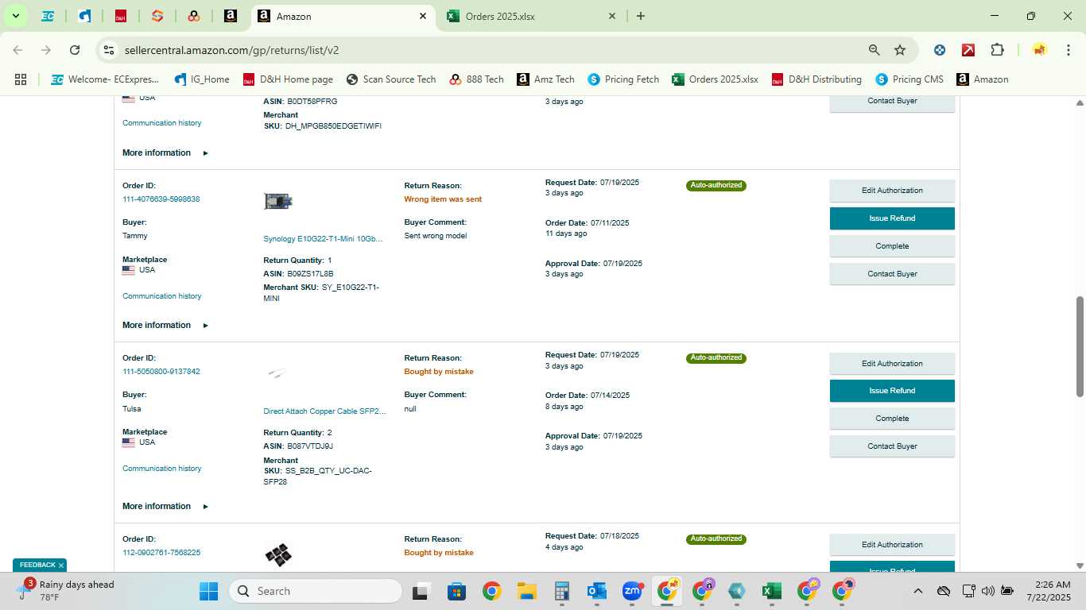View Communication history for Tulsa's order
This screenshot has width=1086, height=610.
[x=162, y=469]
